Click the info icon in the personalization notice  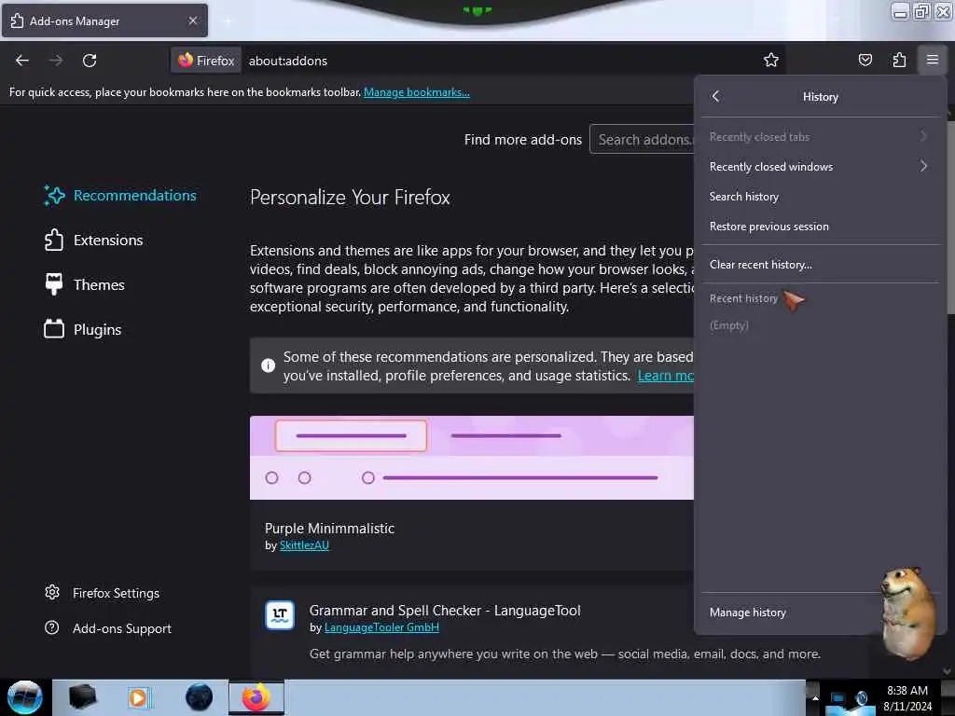268,365
